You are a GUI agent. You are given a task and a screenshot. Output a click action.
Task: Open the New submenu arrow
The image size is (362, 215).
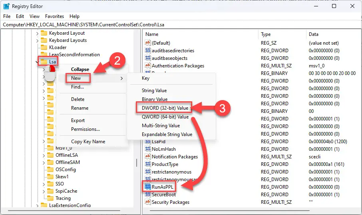coord(122,78)
